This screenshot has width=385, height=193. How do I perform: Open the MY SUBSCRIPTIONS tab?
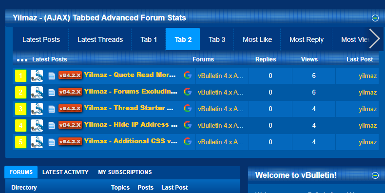click(125, 172)
